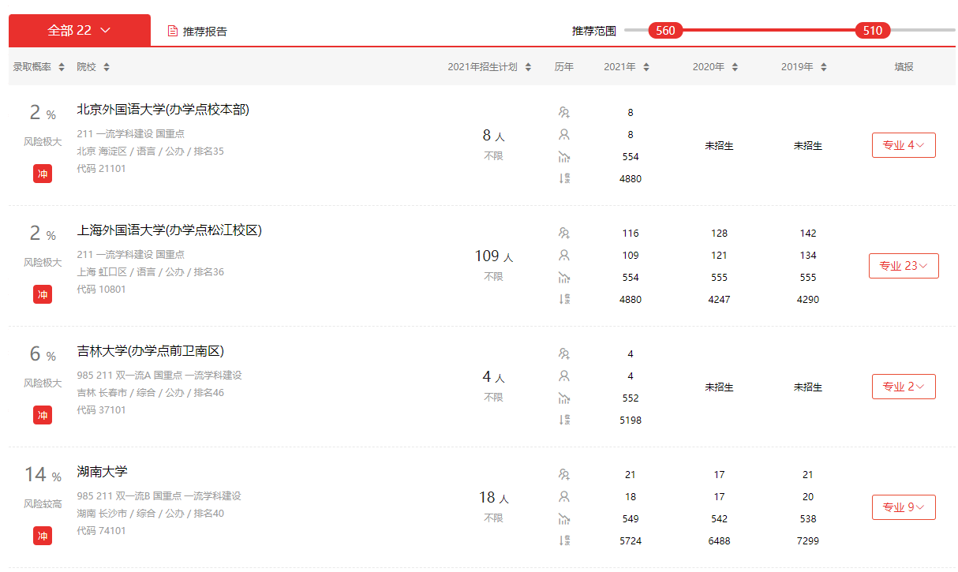958x572 pixels.
Task: Sort by 2021年招生计划 using its sort arrows
Action: coord(528,67)
